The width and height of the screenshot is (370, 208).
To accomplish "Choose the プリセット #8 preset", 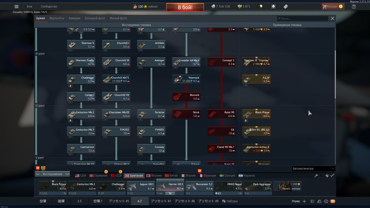I will tap(184, 201).
